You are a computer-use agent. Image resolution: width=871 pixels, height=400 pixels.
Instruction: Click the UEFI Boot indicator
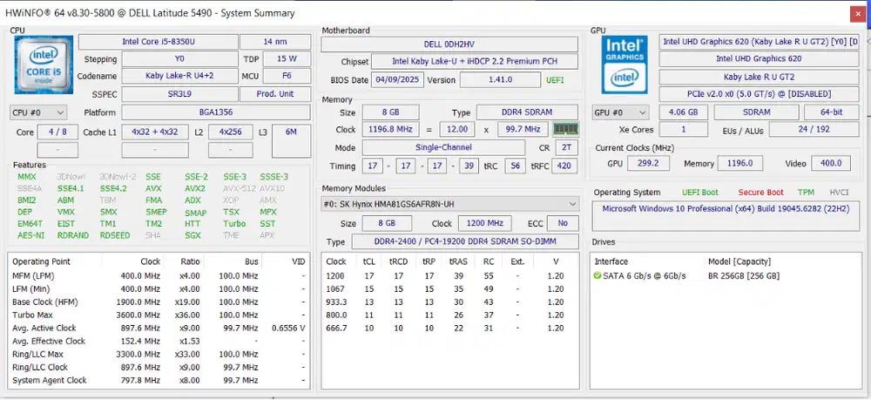[701, 193]
